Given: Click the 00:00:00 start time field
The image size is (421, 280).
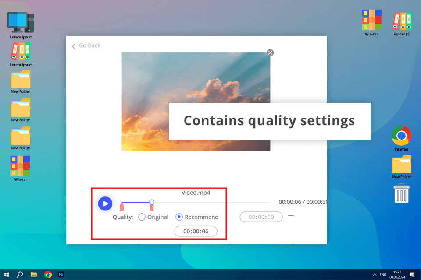Looking at the screenshot, I should (x=261, y=217).
